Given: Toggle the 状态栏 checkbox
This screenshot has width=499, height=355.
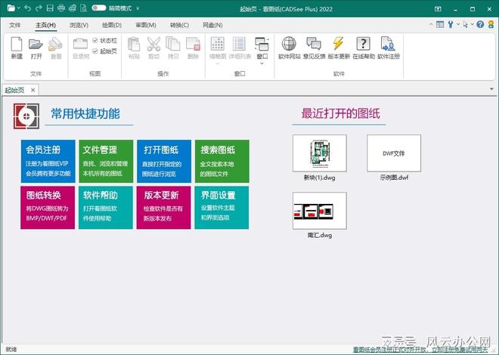Looking at the screenshot, I should [x=95, y=40].
